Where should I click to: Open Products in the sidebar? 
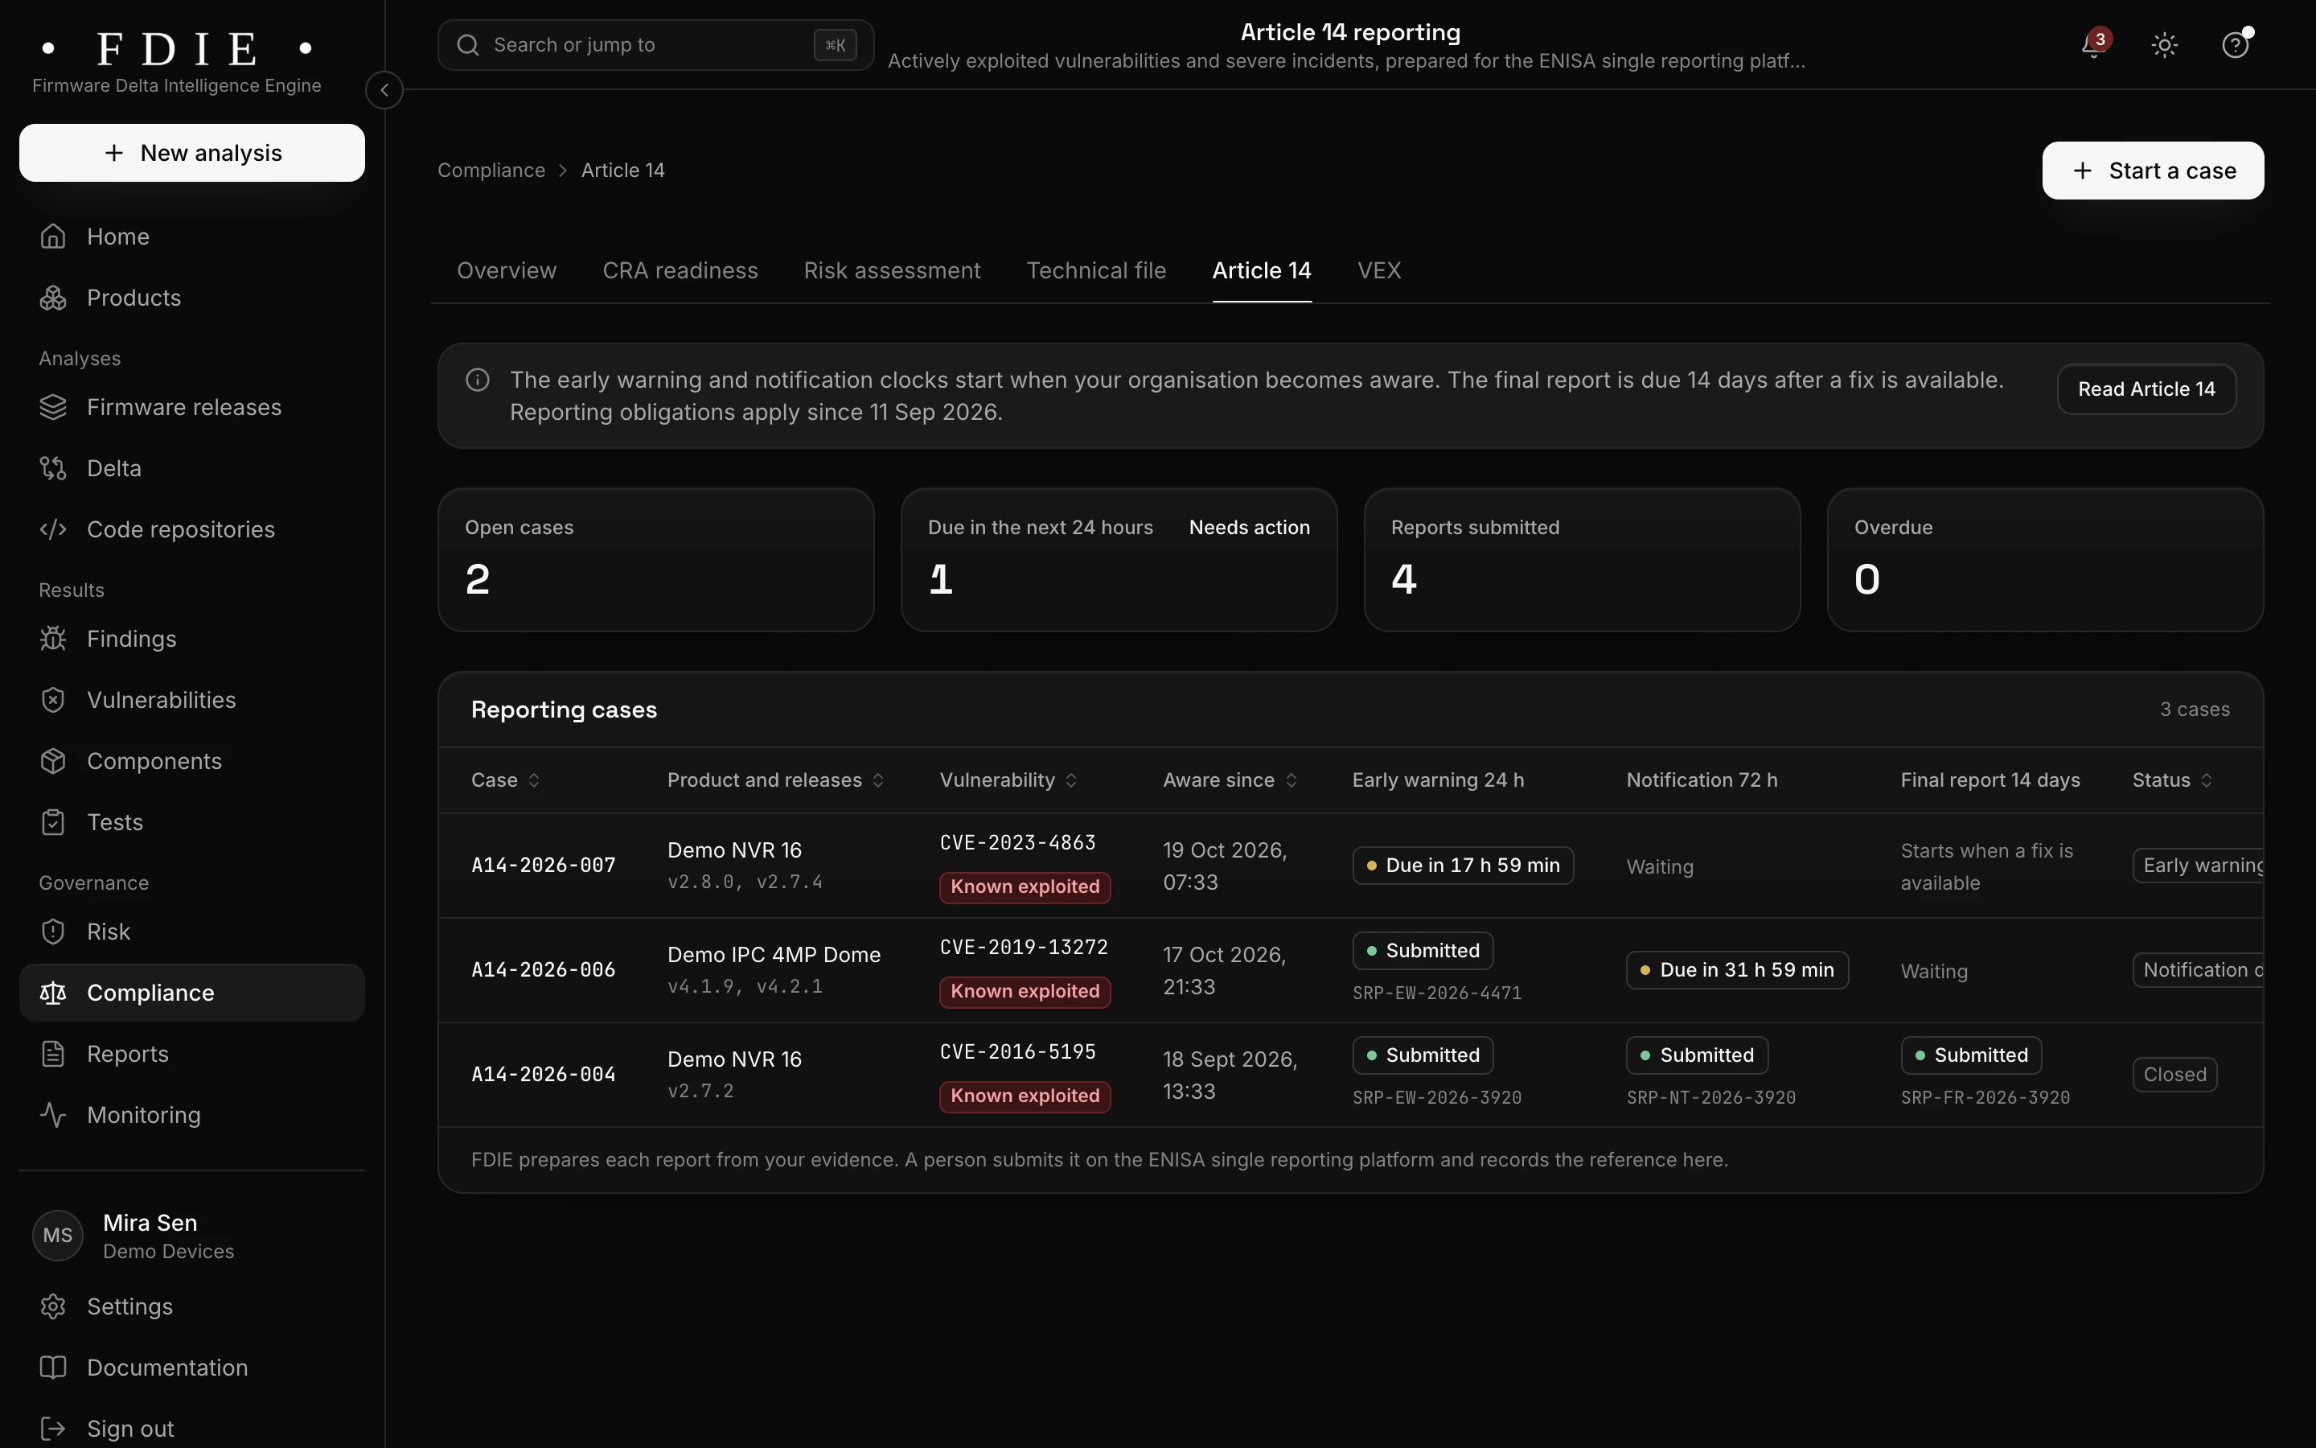[x=191, y=298]
